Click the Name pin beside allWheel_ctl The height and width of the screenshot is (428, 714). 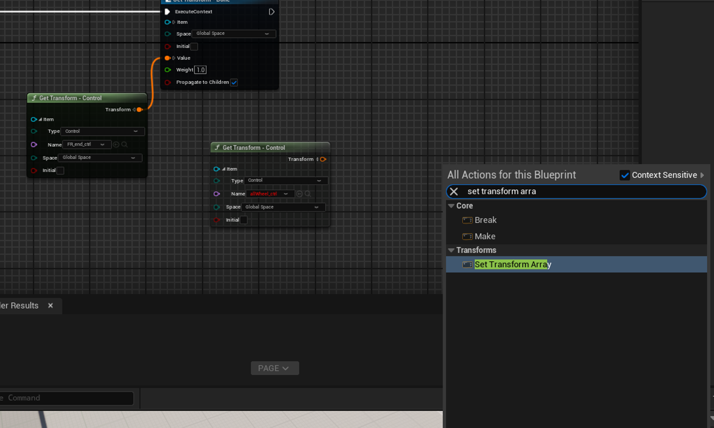(217, 194)
